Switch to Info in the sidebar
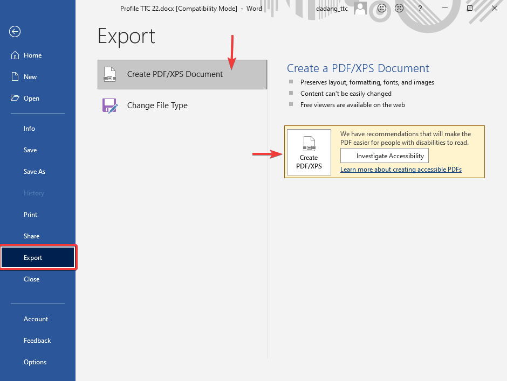 (x=30, y=128)
